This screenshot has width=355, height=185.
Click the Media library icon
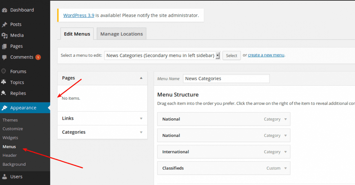coord(4,35)
